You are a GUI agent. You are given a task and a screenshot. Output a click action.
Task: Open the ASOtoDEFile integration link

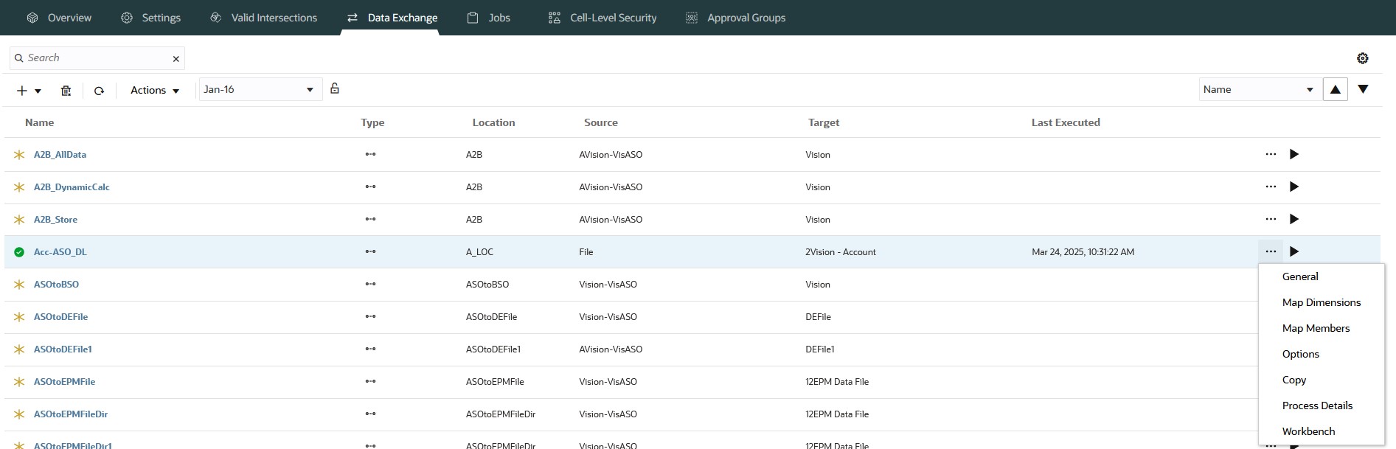point(60,317)
